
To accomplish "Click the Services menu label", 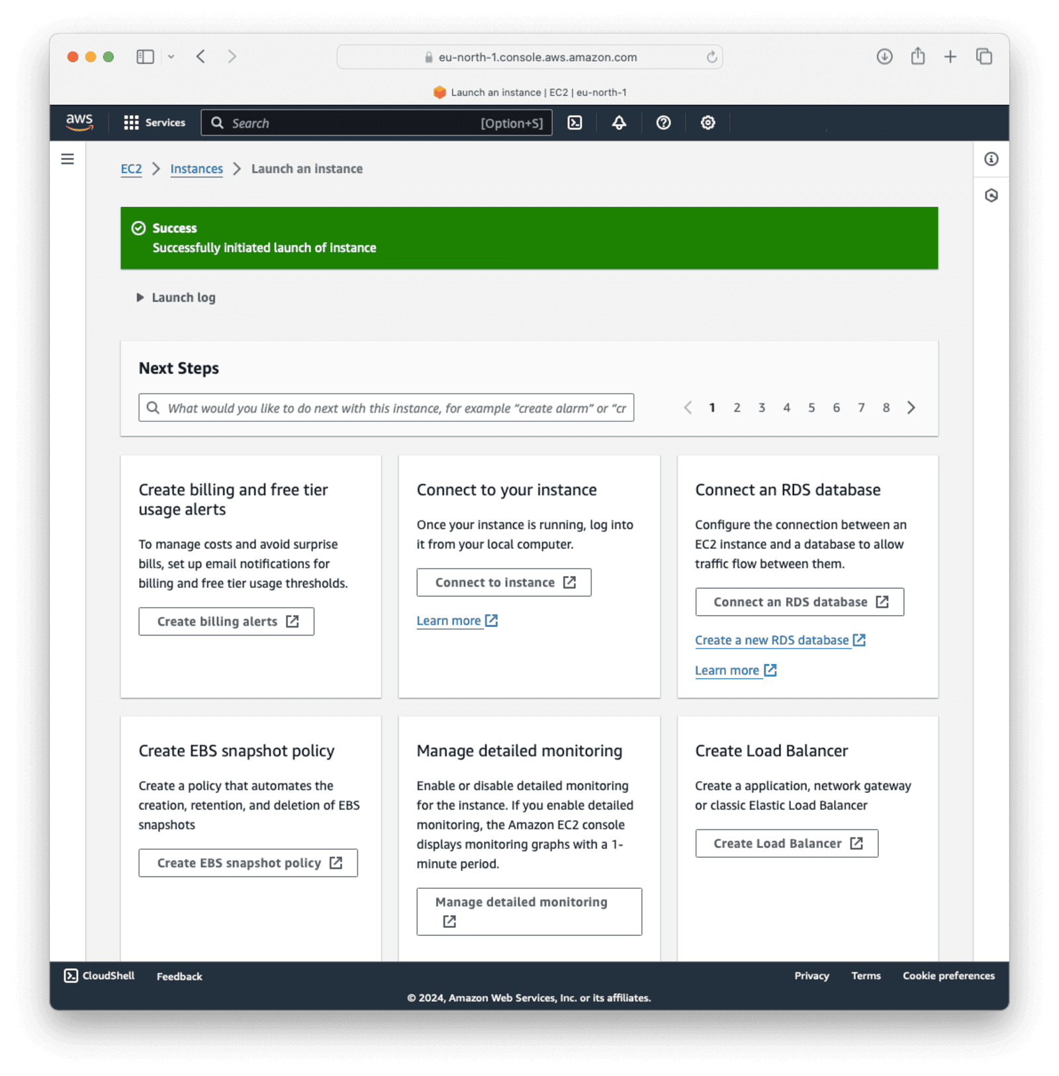I will tap(165, 122).
